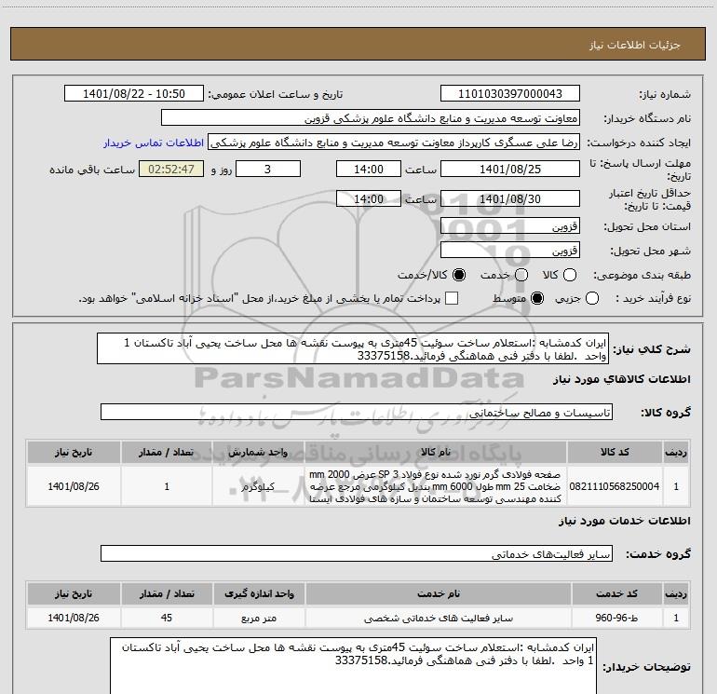Click the need number field 1101030397000043
Viewport: 717px width, 694px height.
[510, 94]
